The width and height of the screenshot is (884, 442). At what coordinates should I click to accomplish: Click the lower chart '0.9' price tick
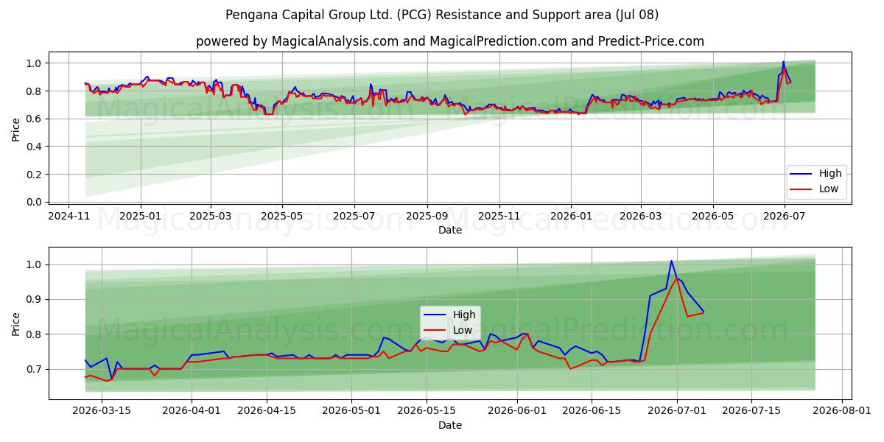36,299
